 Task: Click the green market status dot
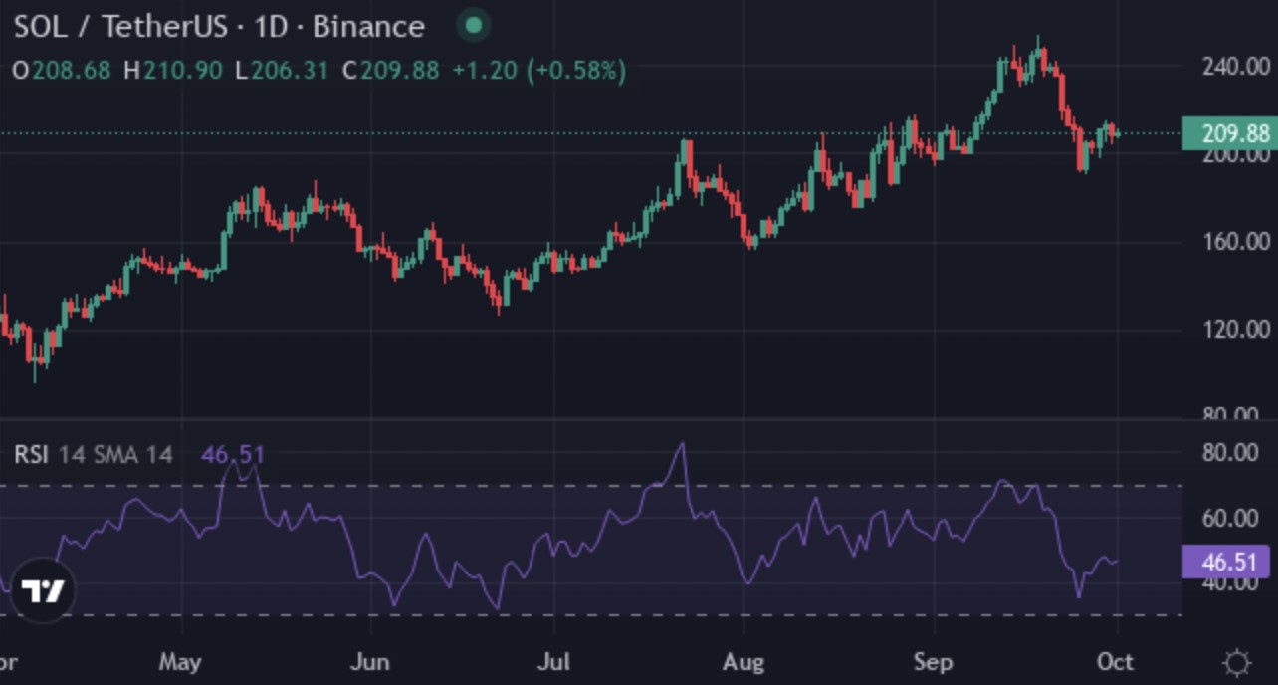click(x=474, y=26)
